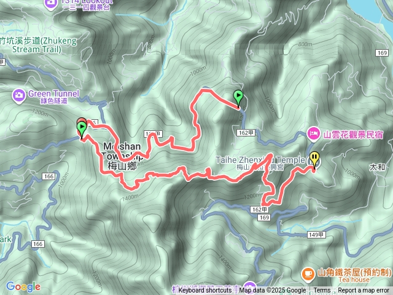Click the purple camera pin at bottom edge
This screenshot has width=393, height=295.
[249, 288]
